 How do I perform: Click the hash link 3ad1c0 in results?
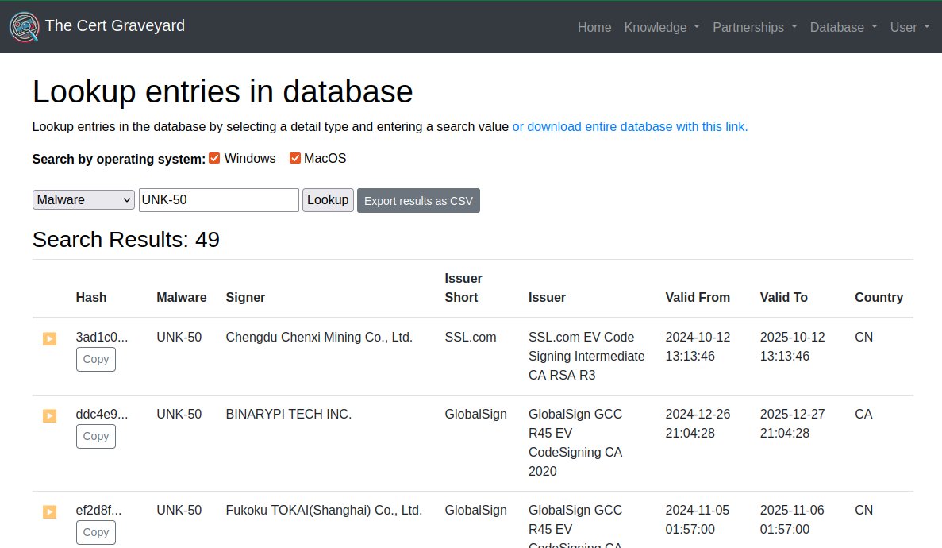coord(102,337)
